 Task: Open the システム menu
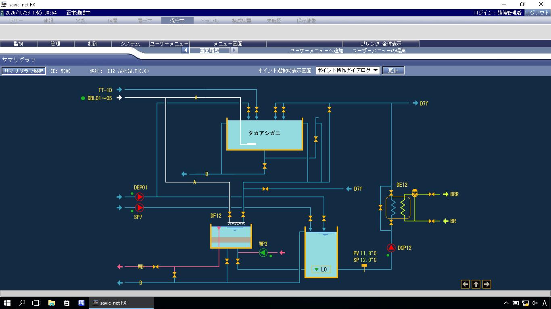[x=130, y=43]
